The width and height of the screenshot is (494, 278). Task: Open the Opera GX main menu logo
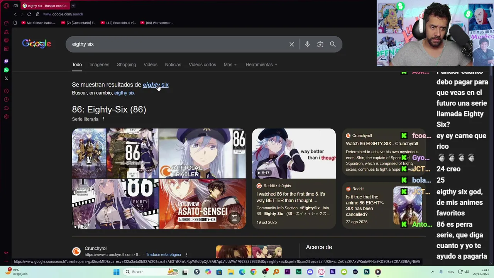(6, 6)
